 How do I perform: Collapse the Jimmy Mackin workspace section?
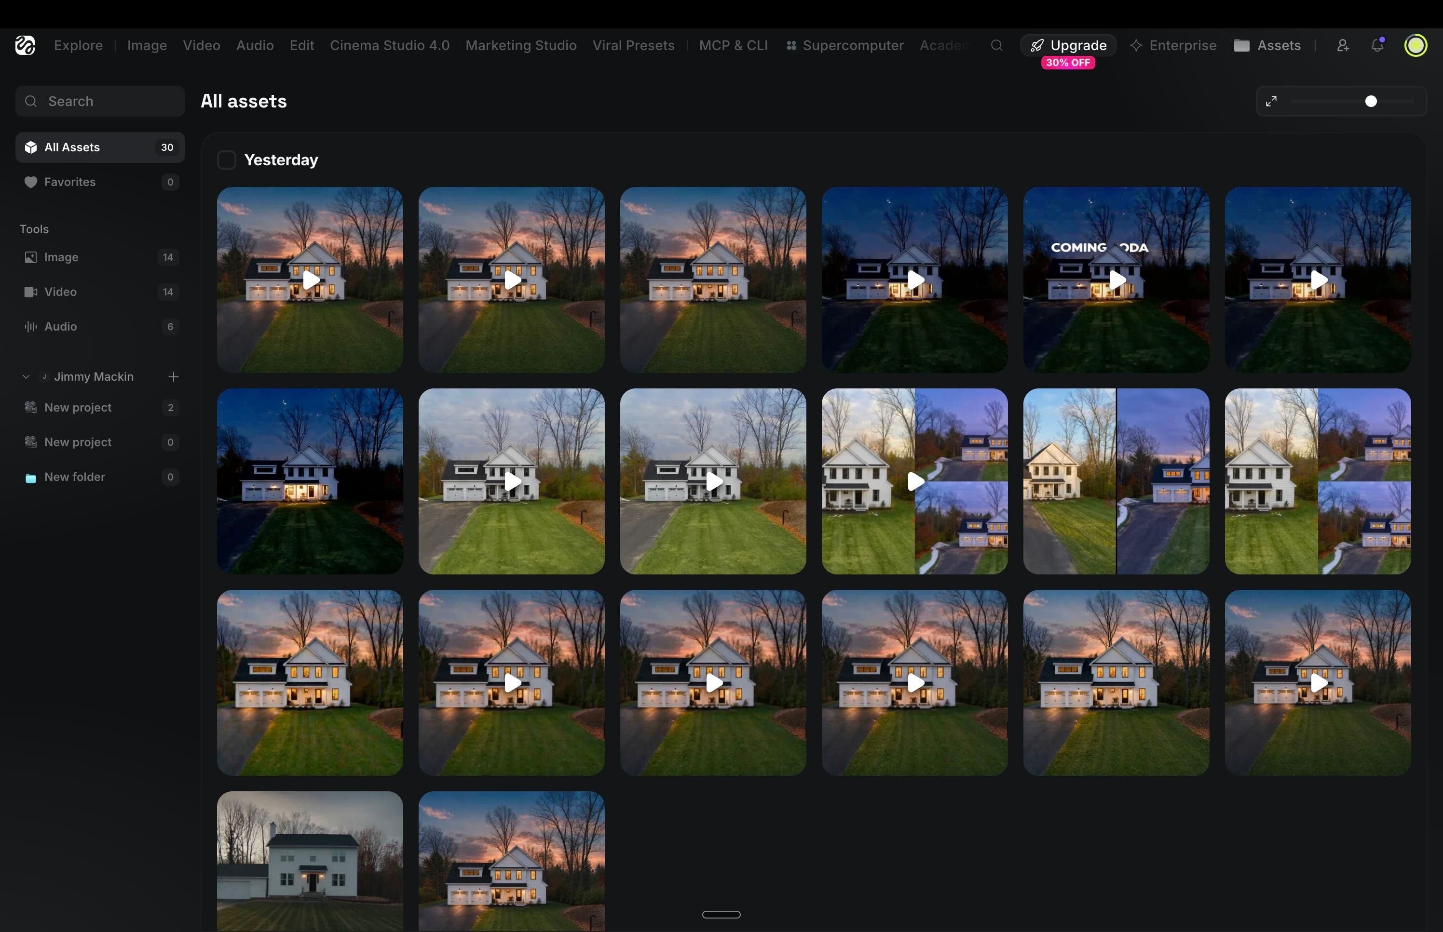point(26,377)
